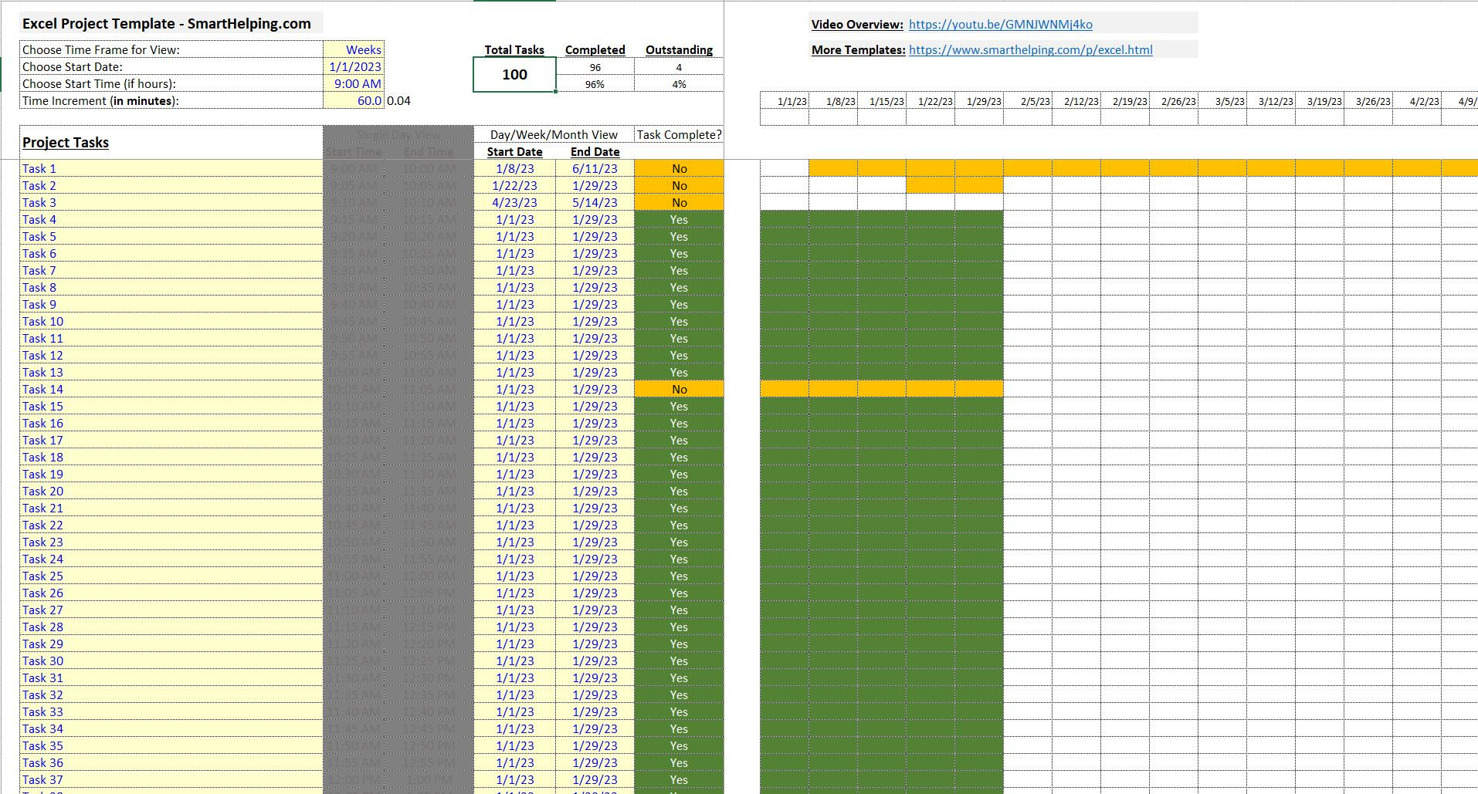Open Task 1 completion status dropdown
Viewport: 1478px width, 794px height.
678,168
